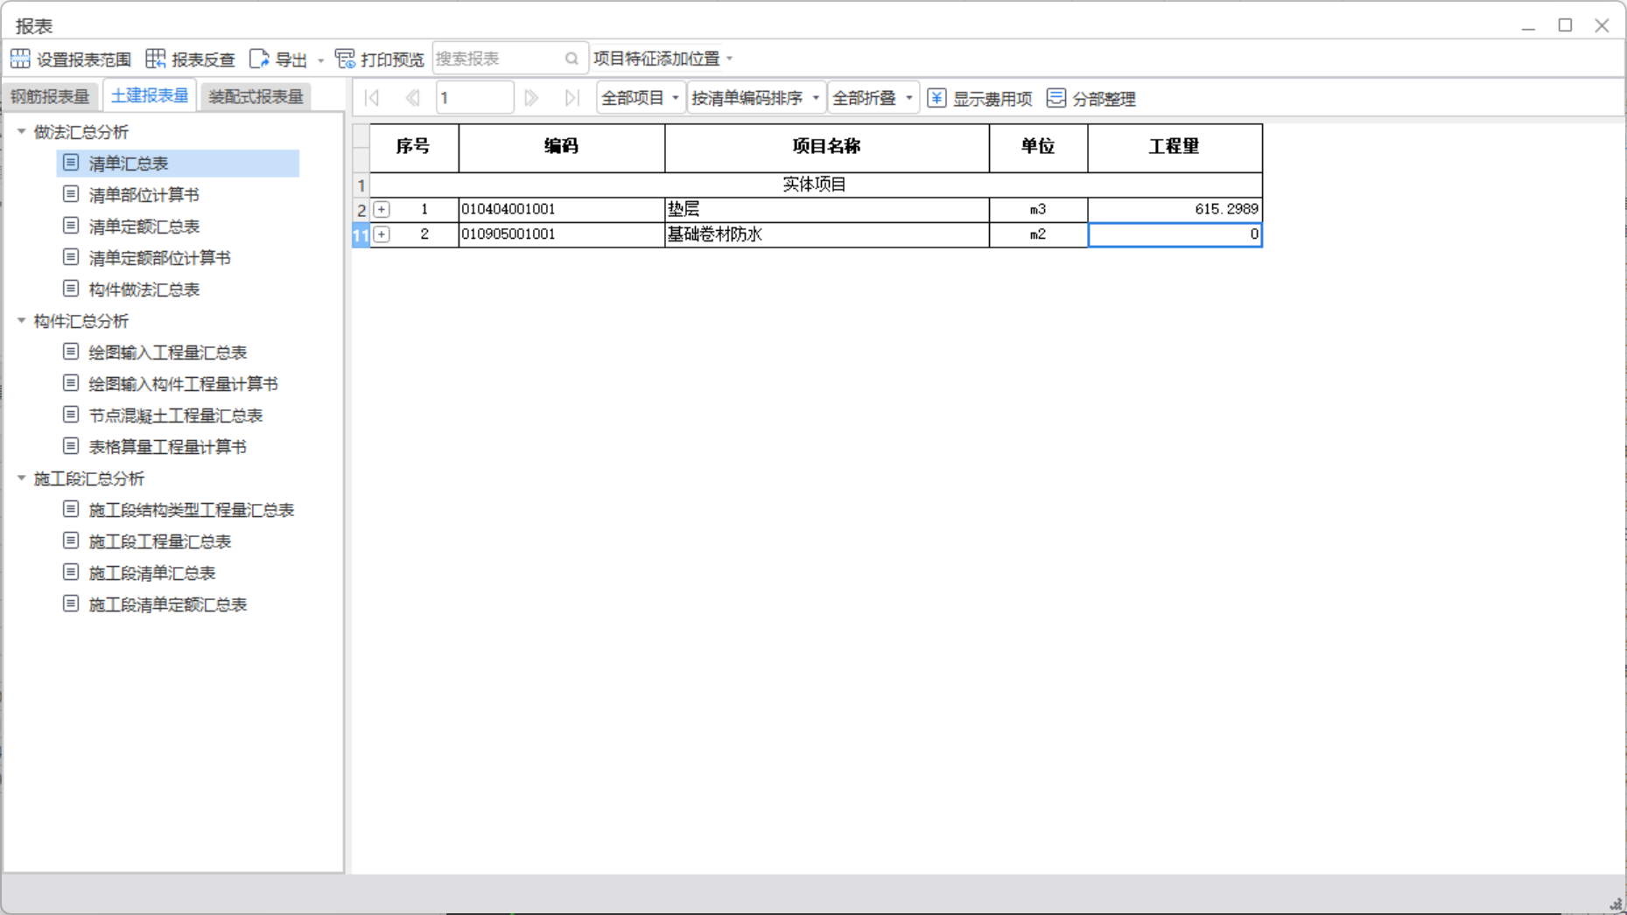
Task: Collapse the 施工段汇总分析 tree group
Action: 22,478
